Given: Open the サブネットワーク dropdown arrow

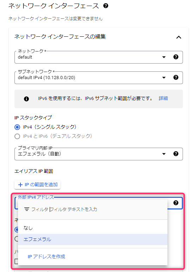Looking at the screenshot, I should pyautogui.click(x=164, y=78).
